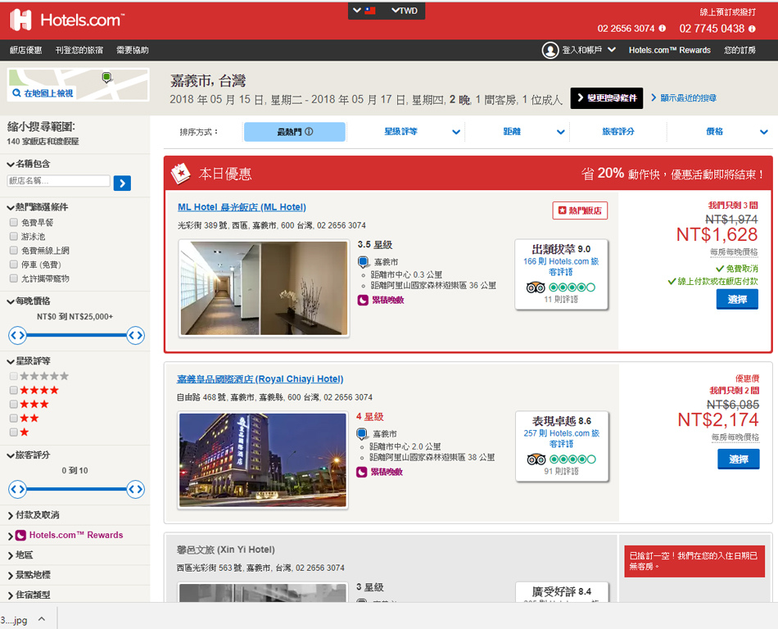Sort results by 旅客評分

[618, 132]
